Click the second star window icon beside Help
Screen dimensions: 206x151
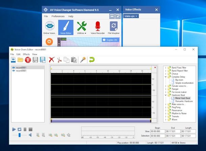pyautogui.click(x=118, y=16)
